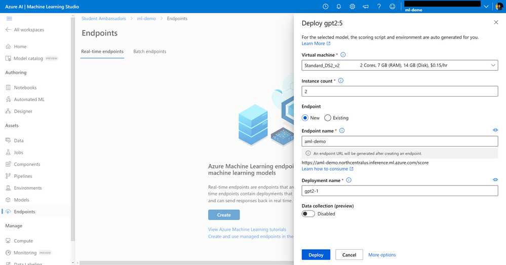Click the feedback megaphone icon
The height and width of the screenshot is (265, 506).
pyautogui.click(x=366, y=7)
